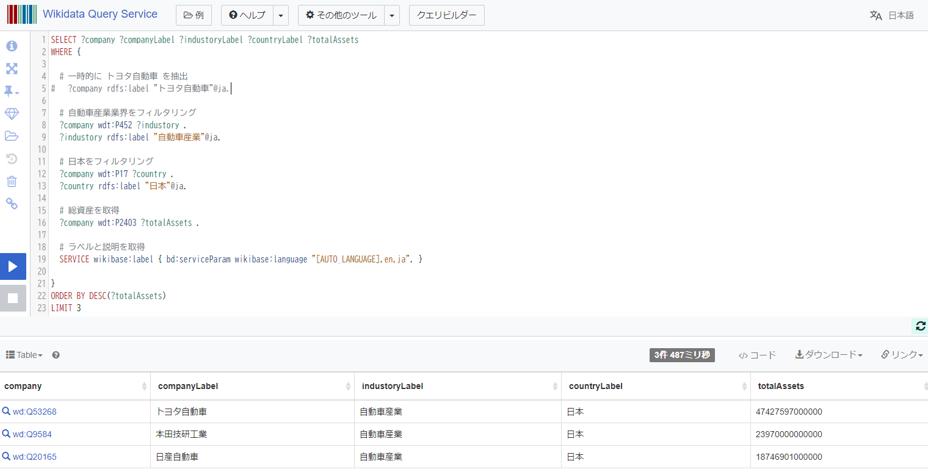Sort by the industoryLabel column header

click(457, 386)
